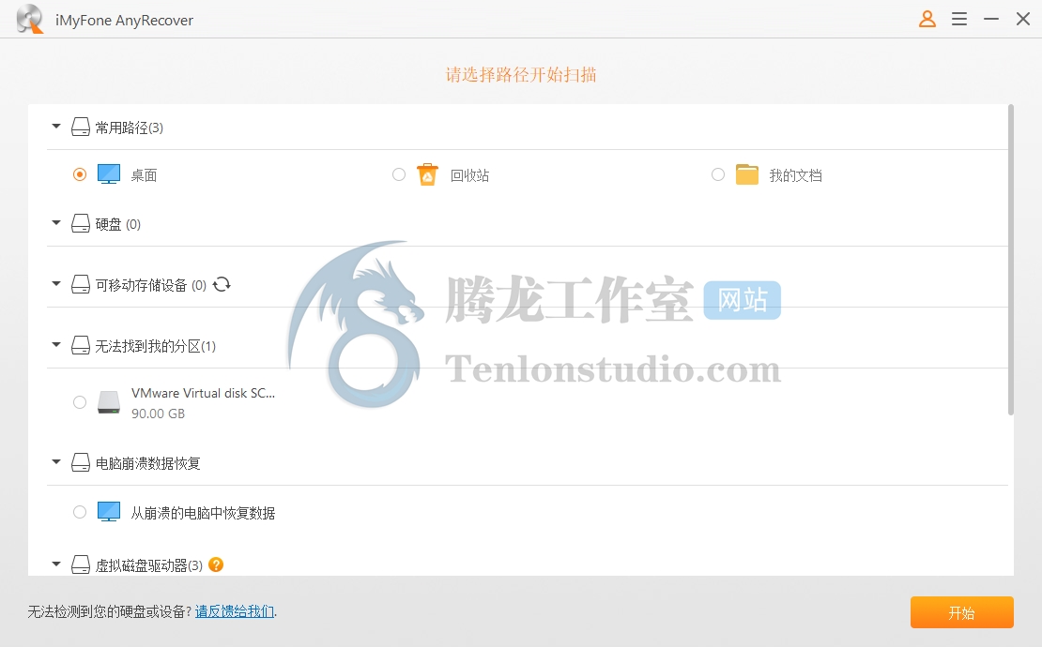Image resolution: width=1042 pixels, height=647 pixels.
Task: Select the 桌面 radio button
Action: click(x=80, y=174)
